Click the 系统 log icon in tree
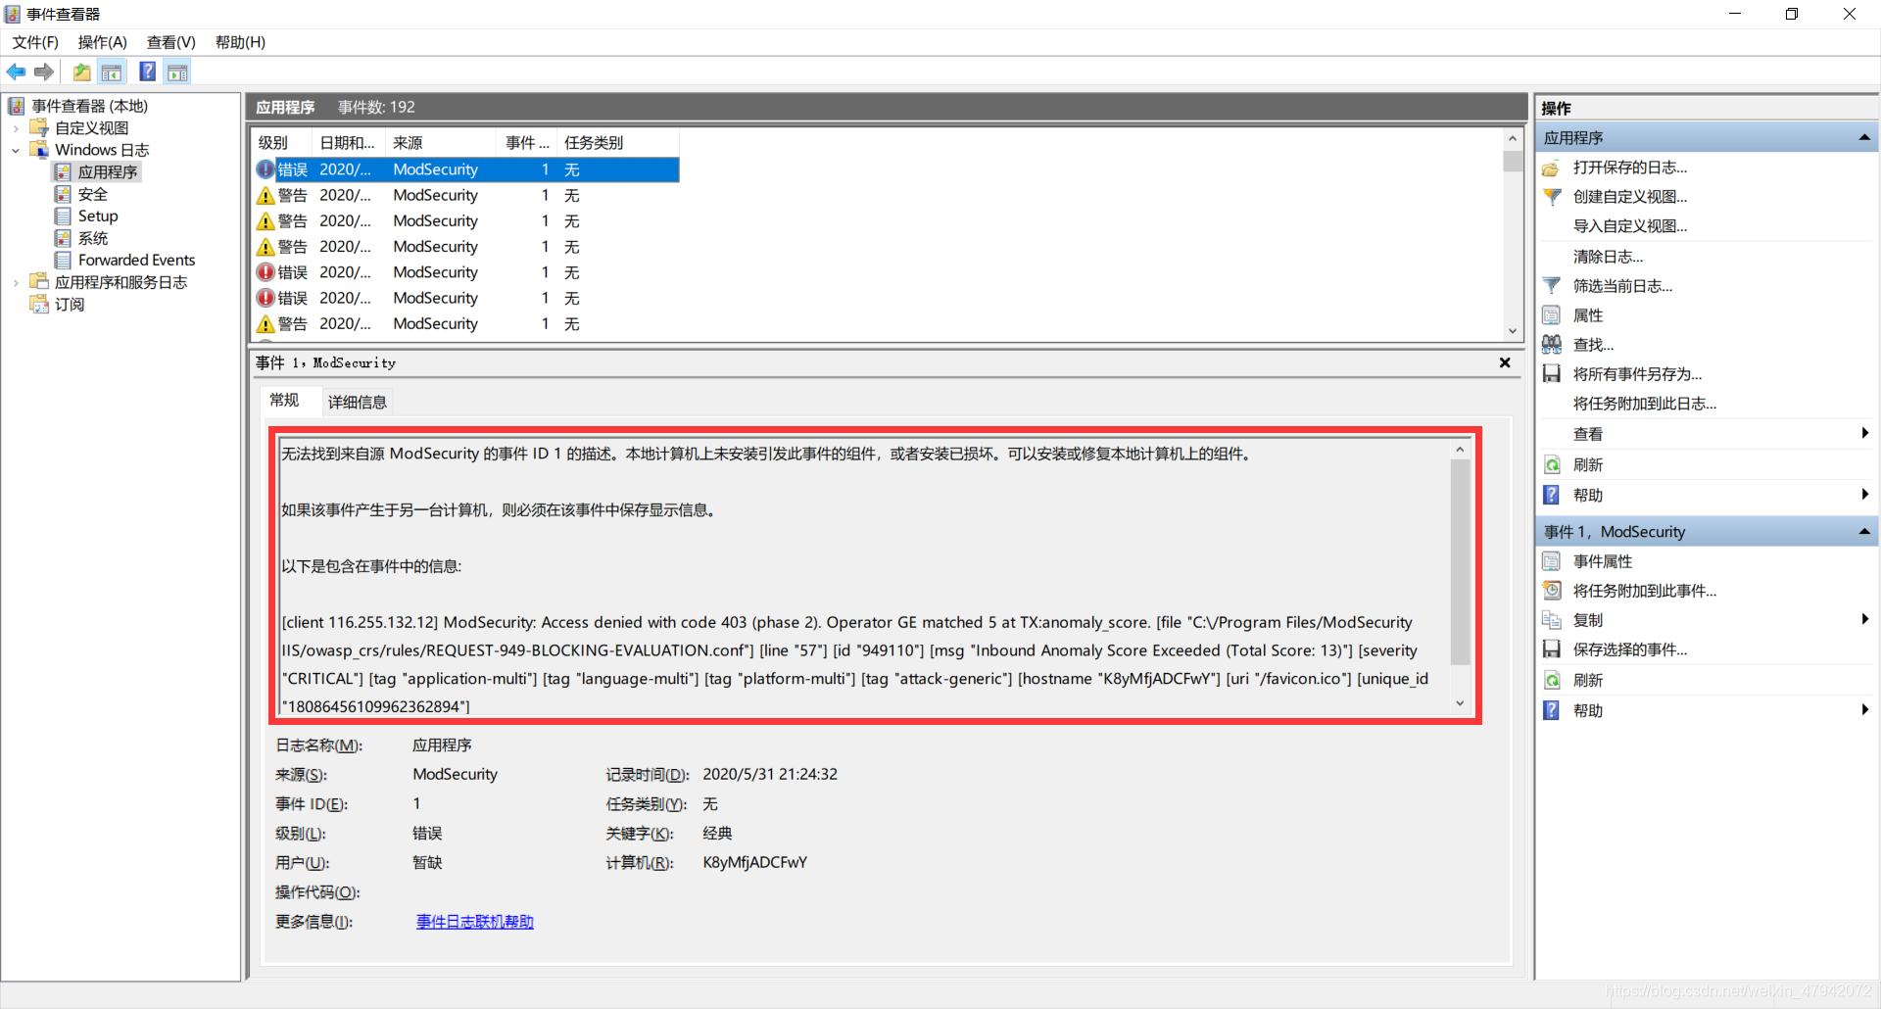 pyautogui.click(x=63, y=238)
